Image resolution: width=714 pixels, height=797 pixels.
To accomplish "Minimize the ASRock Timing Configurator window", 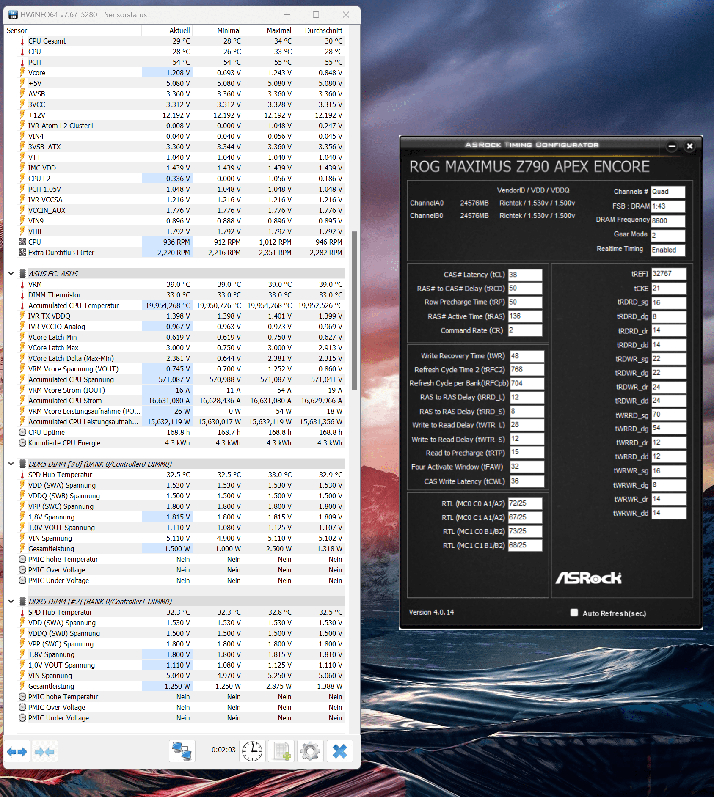I will (672, 146).
